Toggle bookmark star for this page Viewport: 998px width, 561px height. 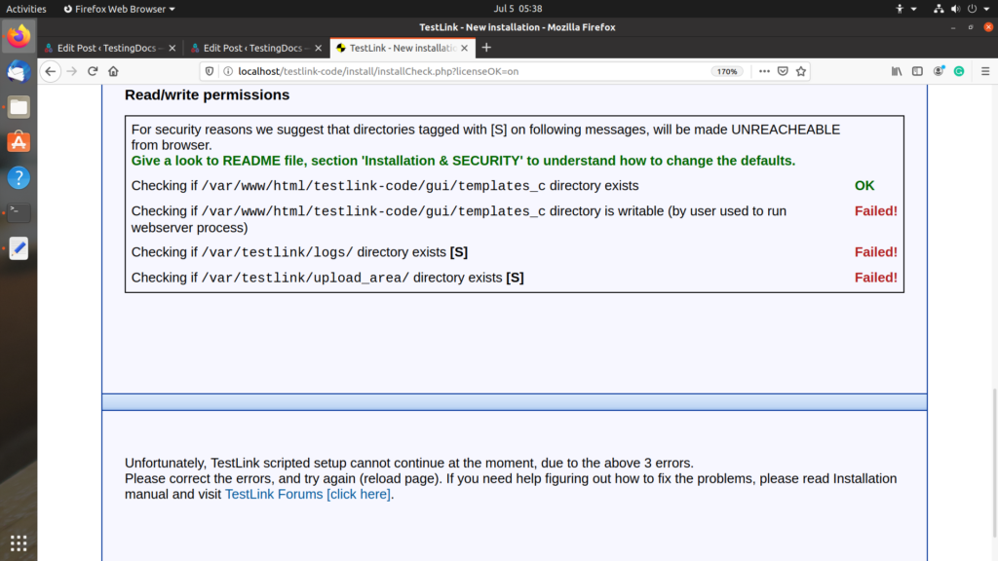(801, 71)
